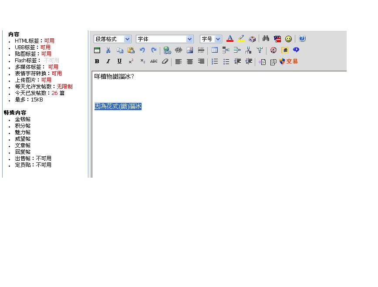Click the yellow highlight color pen icon

241,39
